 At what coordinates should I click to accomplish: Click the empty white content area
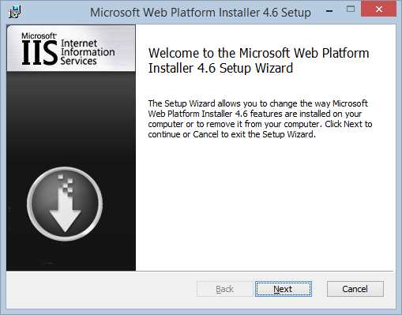[x=265, y=205]
